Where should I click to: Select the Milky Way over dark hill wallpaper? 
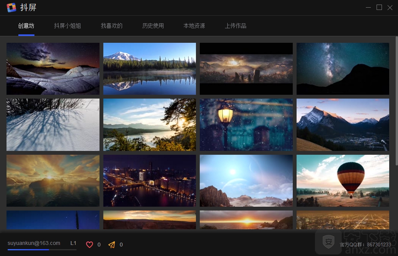tap(343, 69)
